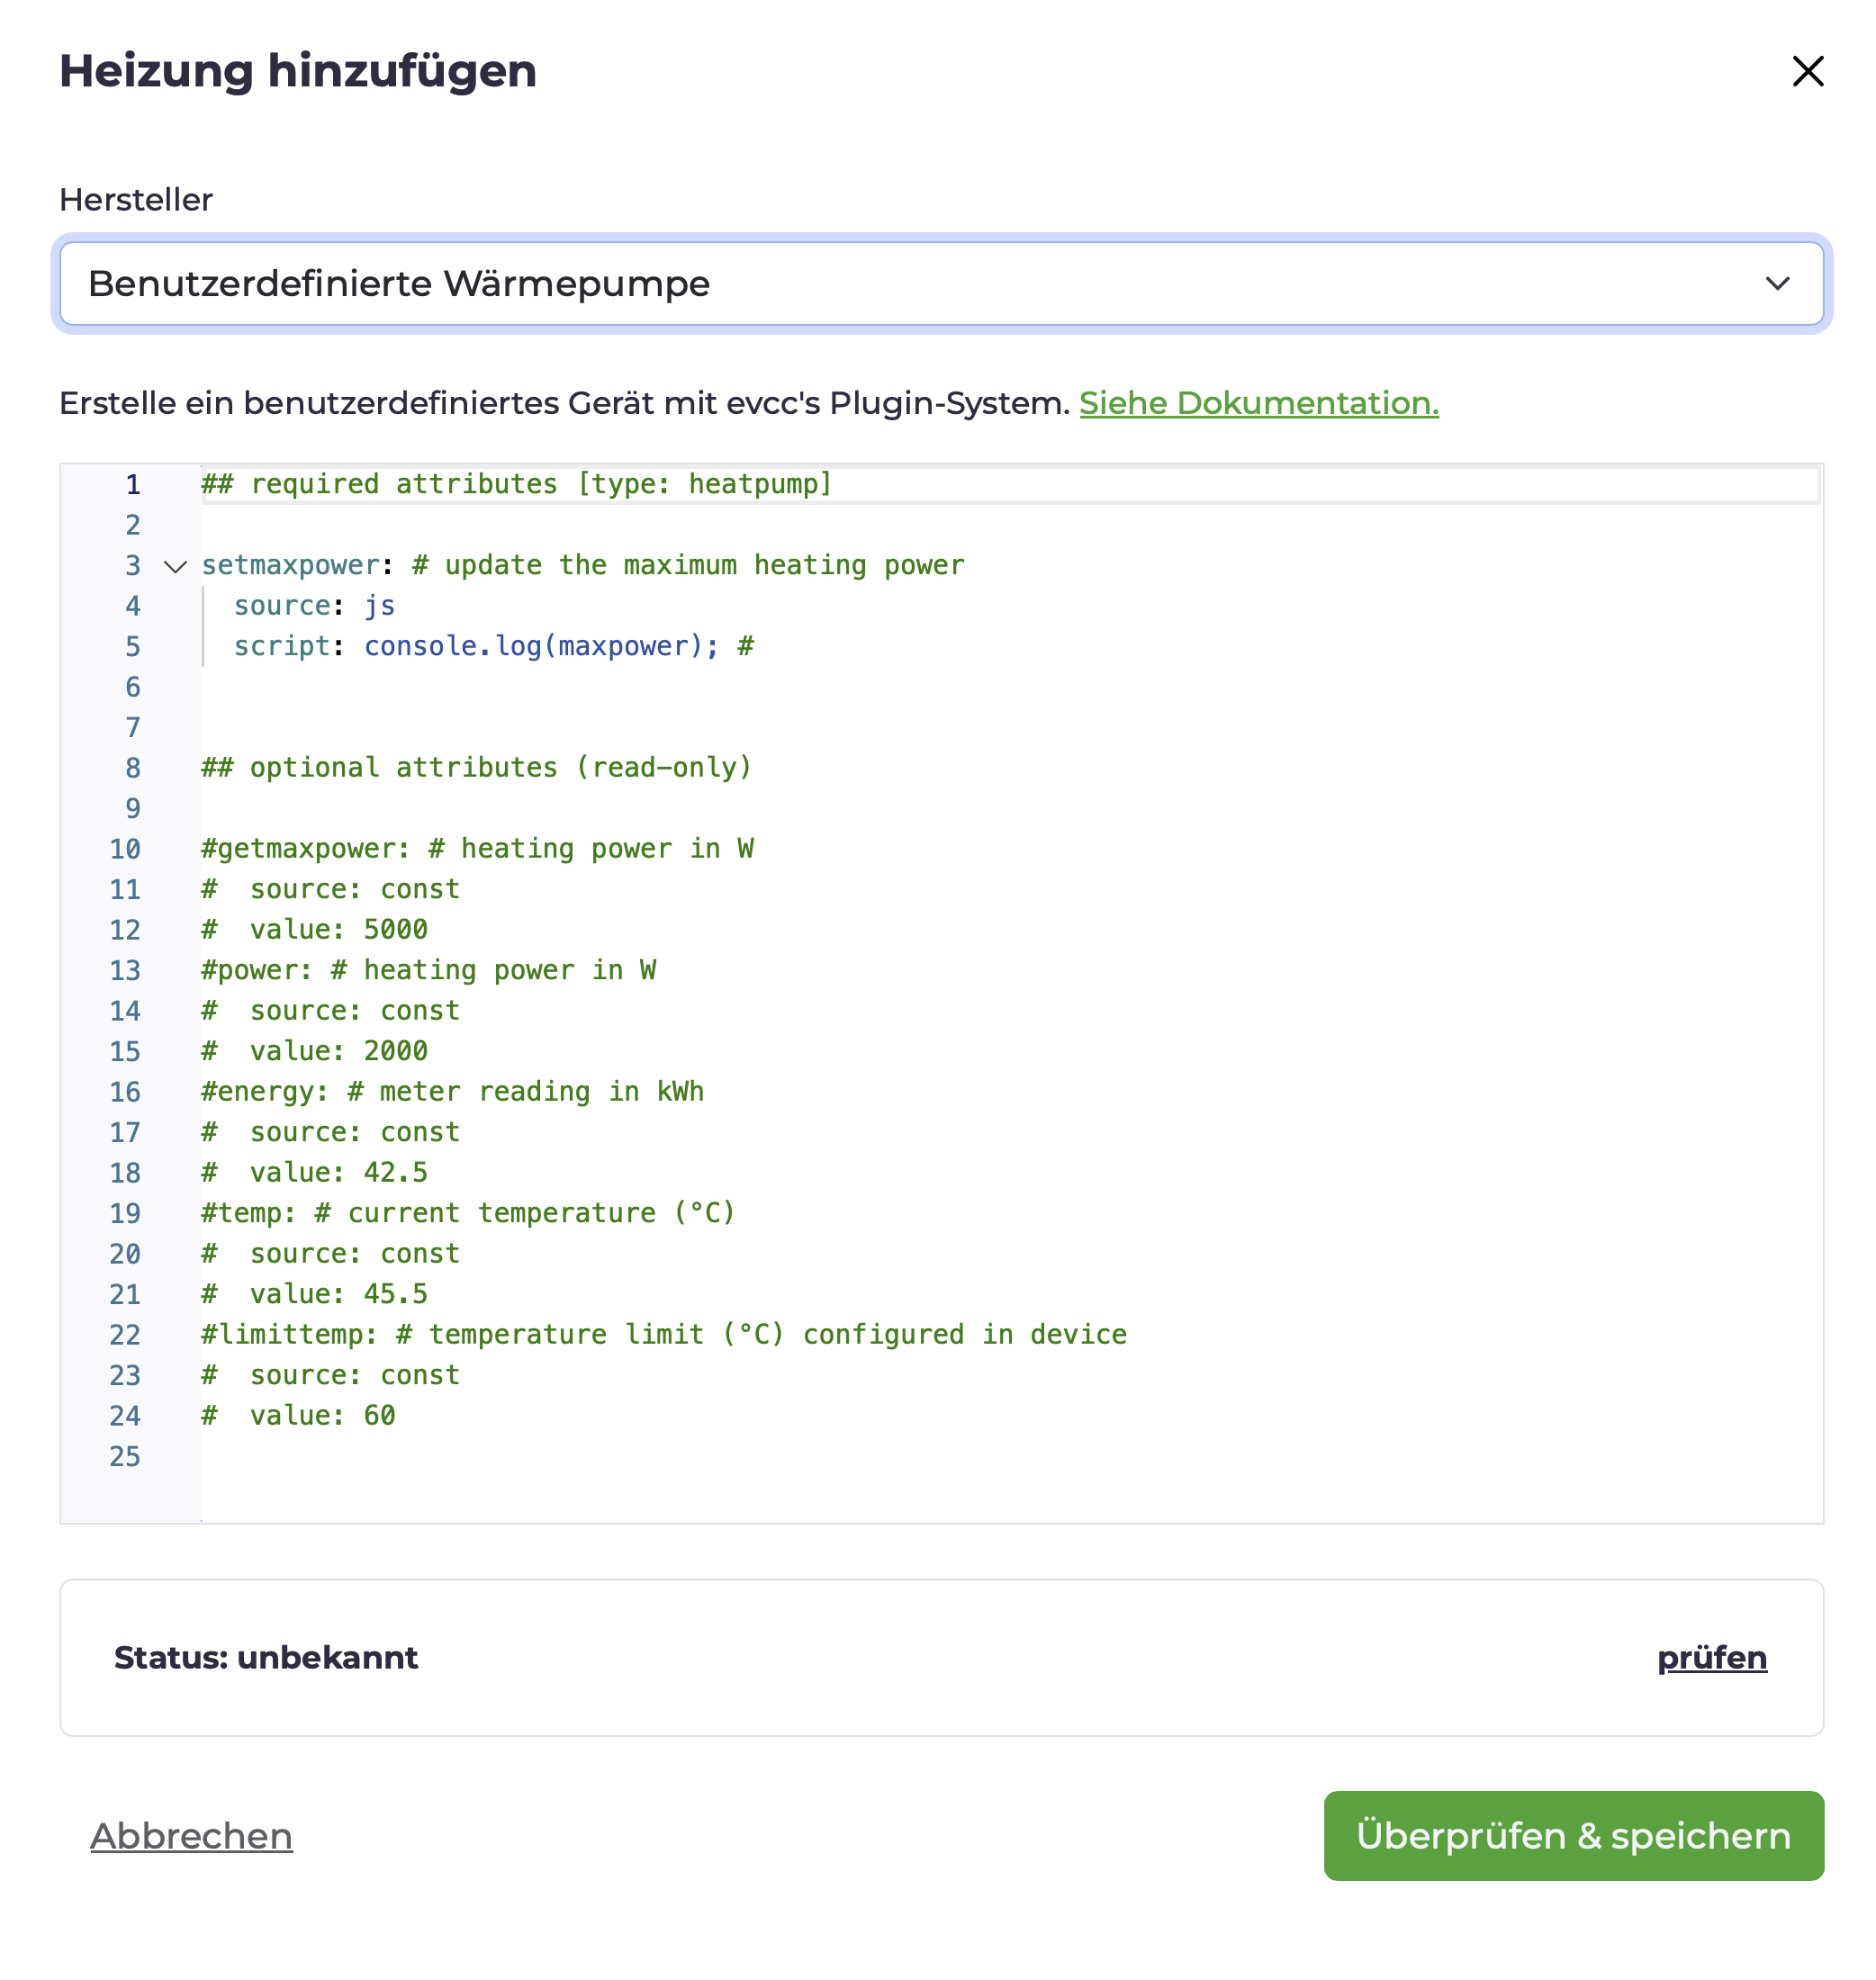The height and width of the screenshot is (1980, 1876).
Task: Click the Abbrechen link
Action: click(191, 1836)
